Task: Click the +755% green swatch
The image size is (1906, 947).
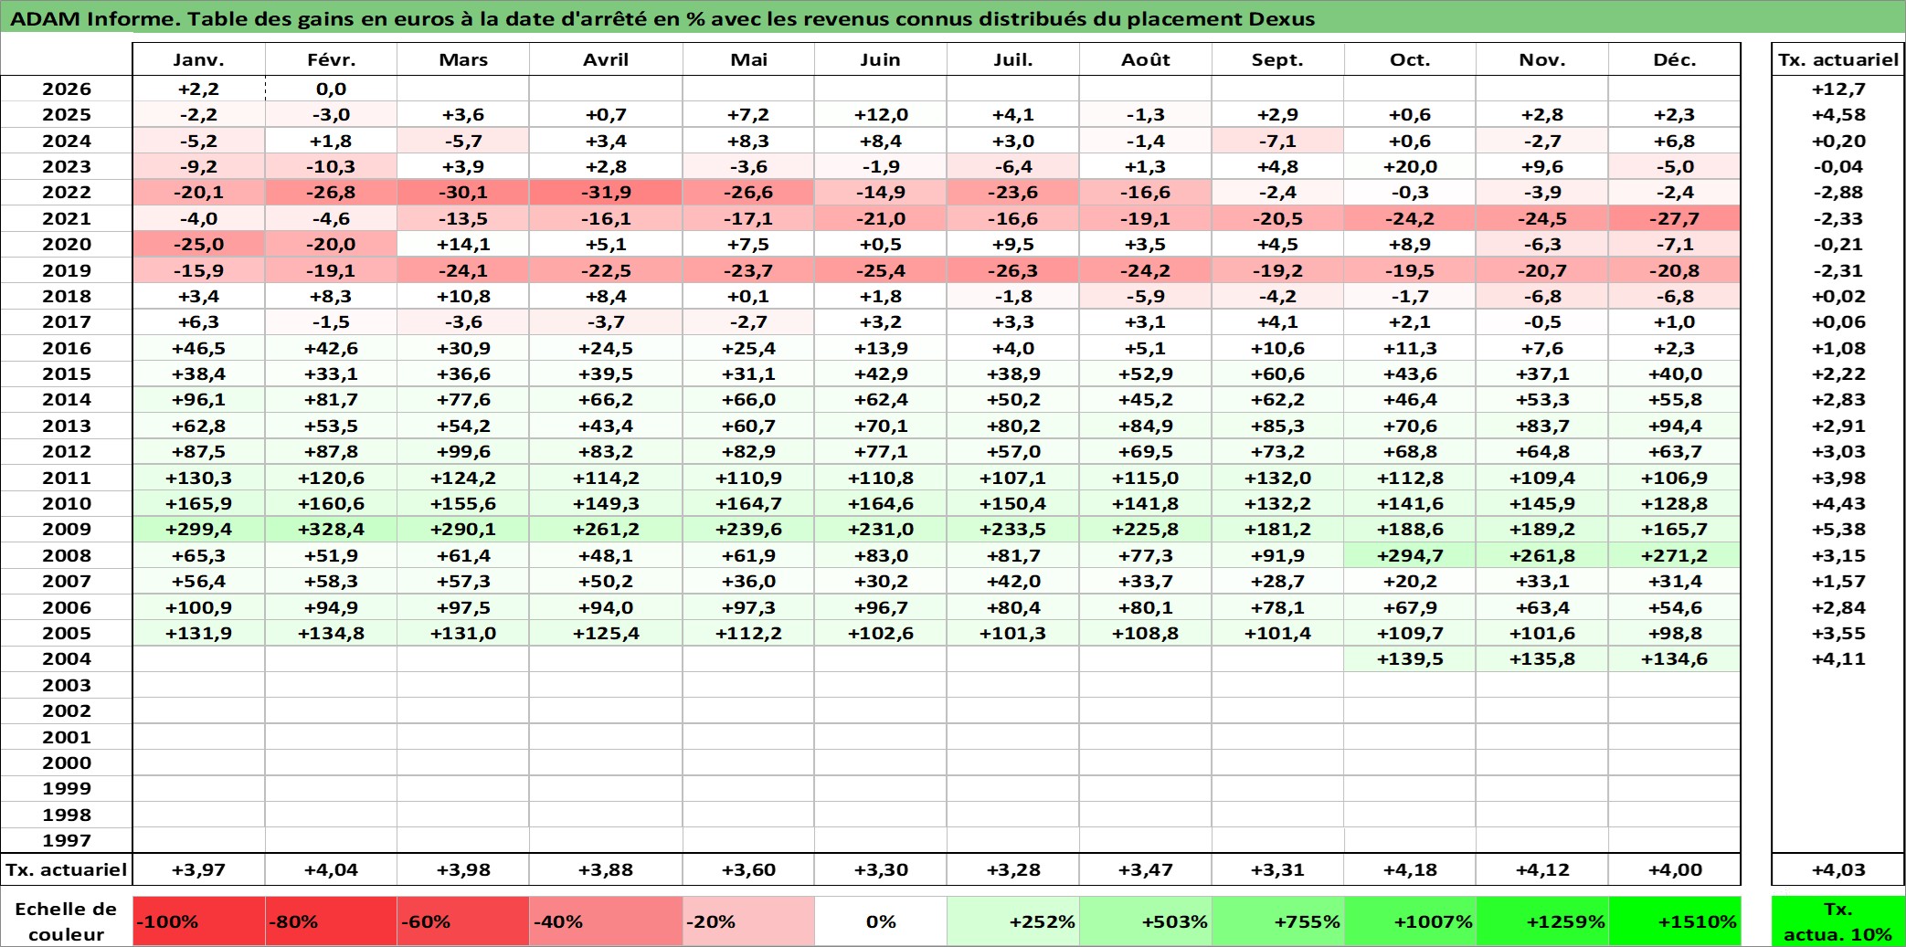Action: [x=1277, y=921]
